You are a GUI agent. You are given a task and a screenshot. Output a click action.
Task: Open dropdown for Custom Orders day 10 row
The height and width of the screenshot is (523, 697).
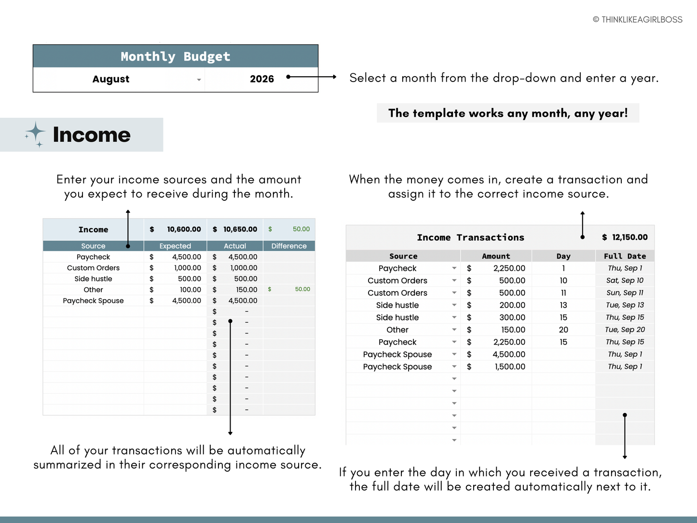(454, 280)
